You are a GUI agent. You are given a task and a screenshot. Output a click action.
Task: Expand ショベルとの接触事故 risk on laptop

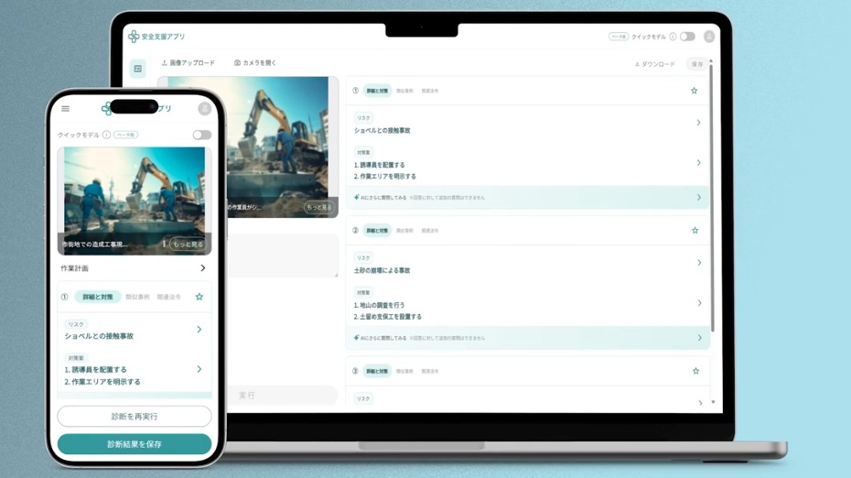(x=698, y=123)
